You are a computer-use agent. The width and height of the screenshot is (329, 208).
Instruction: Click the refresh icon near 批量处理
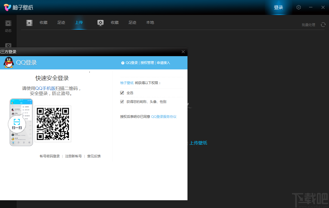click(x=323, y=25)
